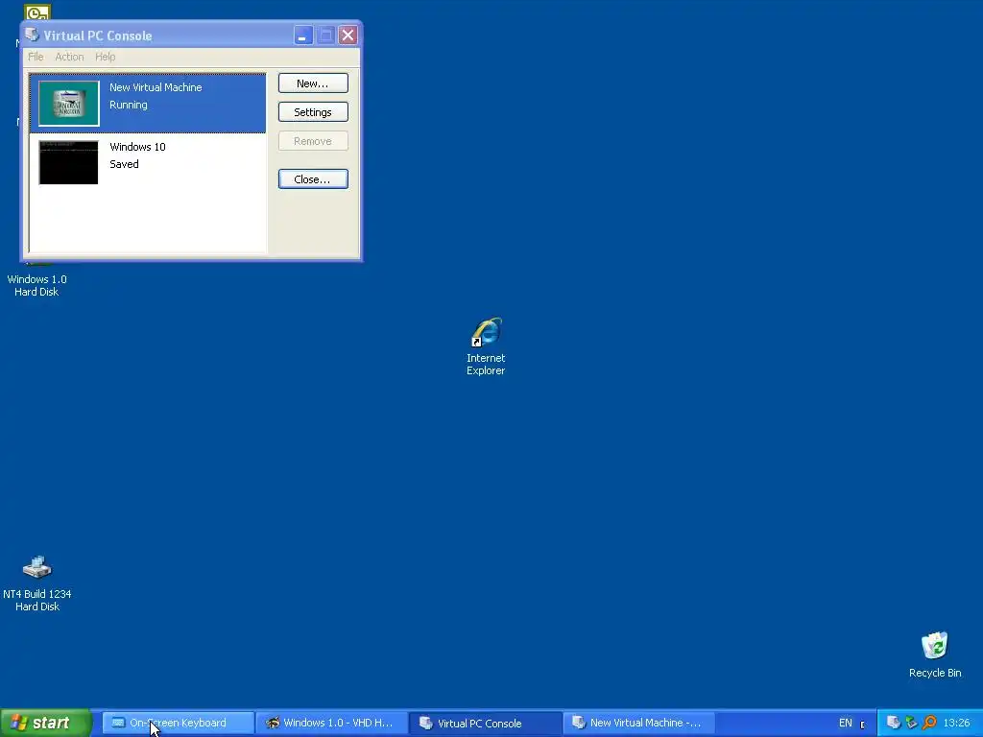
Task: Switch to On-Screen Keyboard in the taskbar
Action: 178,723
